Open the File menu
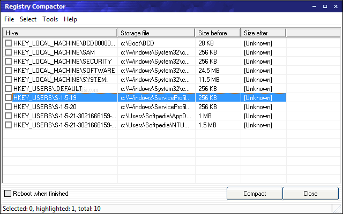The width and height of the screenshot is (343, 214). click(x=9, y=19)
